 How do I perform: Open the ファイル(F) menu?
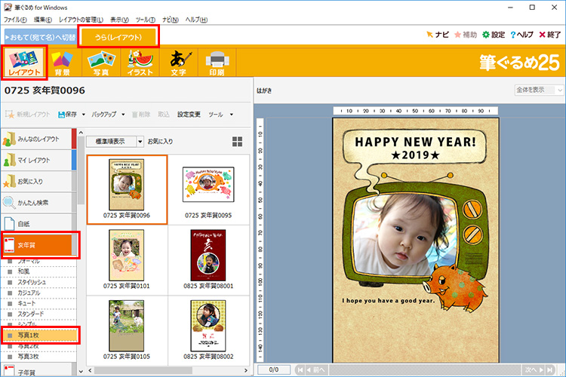15,19
